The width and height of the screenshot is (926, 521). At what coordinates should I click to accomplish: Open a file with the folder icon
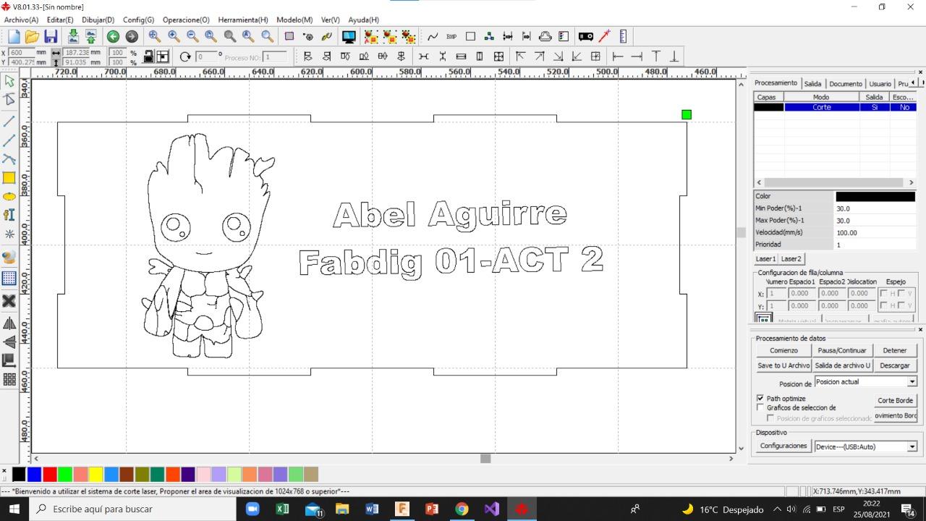pos(32,36)
